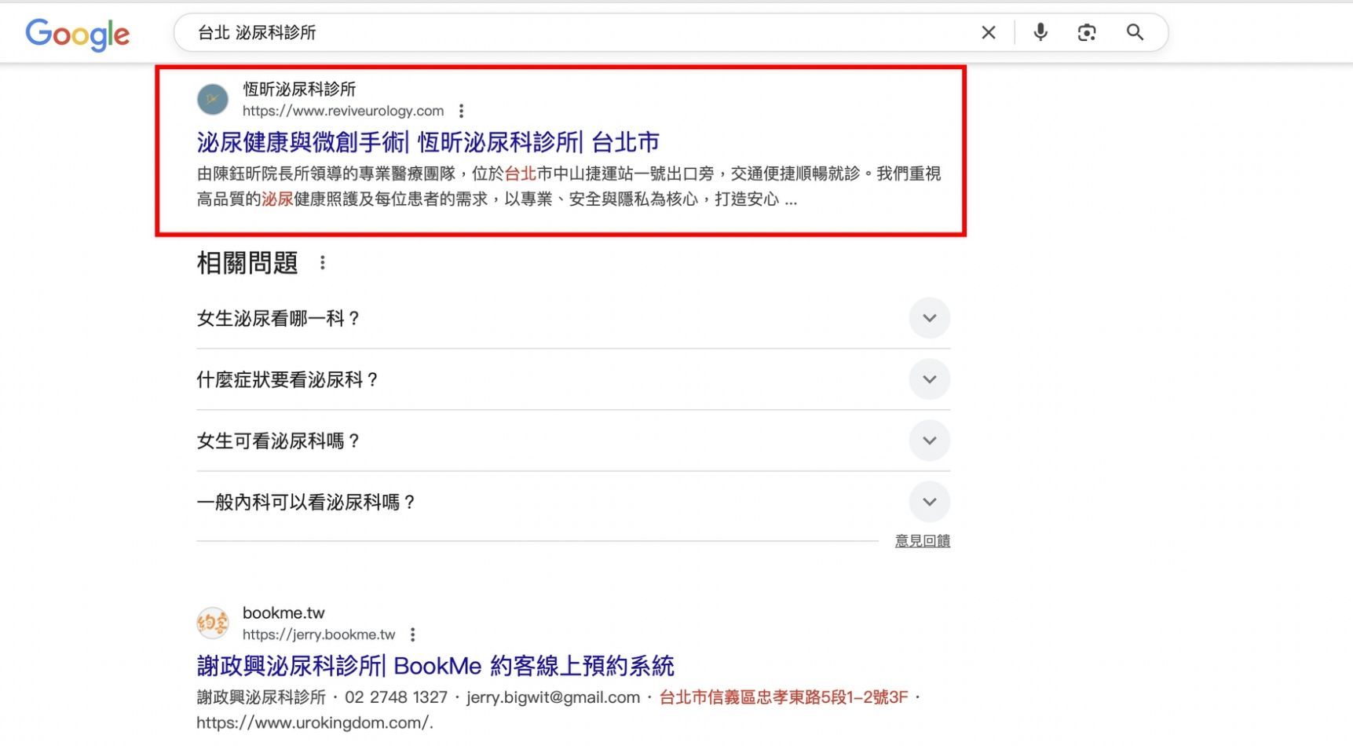
Task: Open 恆昕泌尿科診所 site favicon
Action: point(212,100)
